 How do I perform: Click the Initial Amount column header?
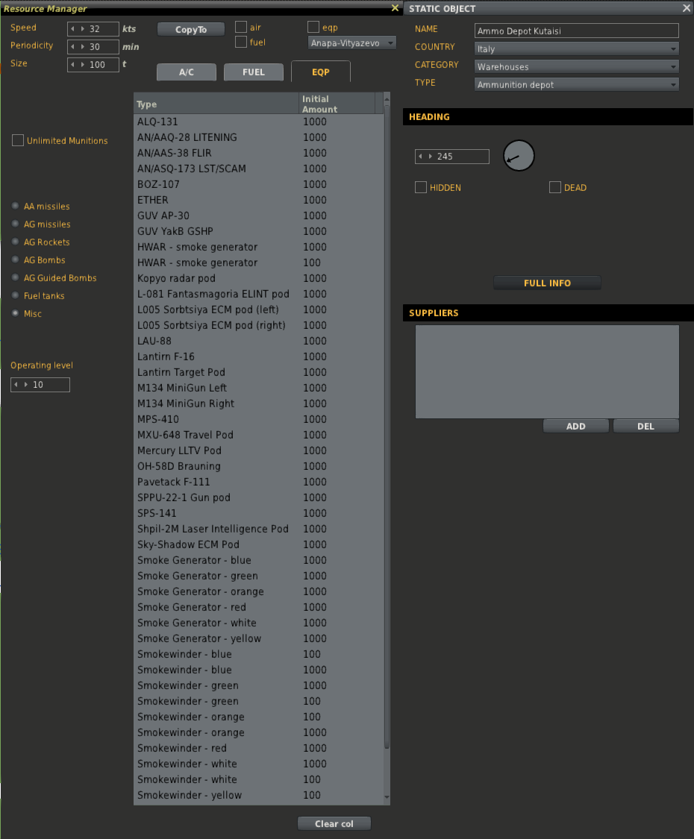(x=337, y=103)
